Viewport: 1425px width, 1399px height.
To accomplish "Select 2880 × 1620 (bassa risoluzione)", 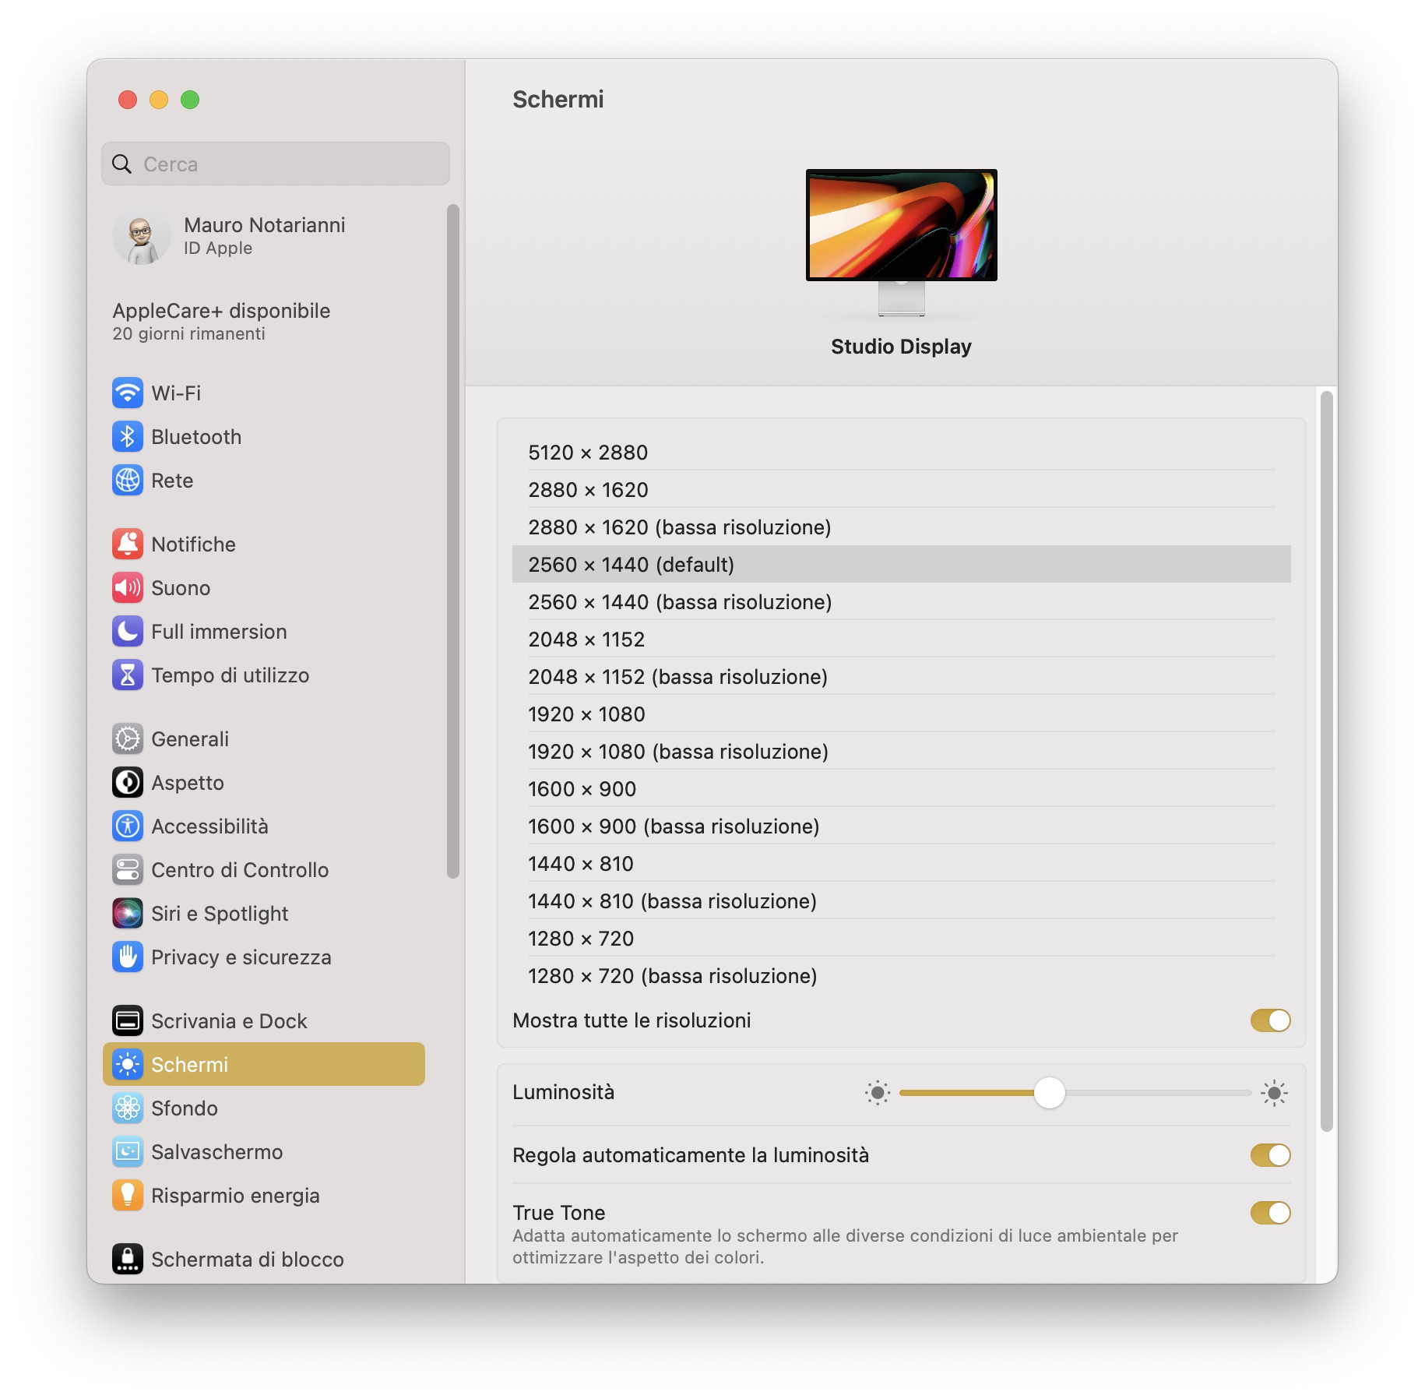I will click(x=901, y=527).
